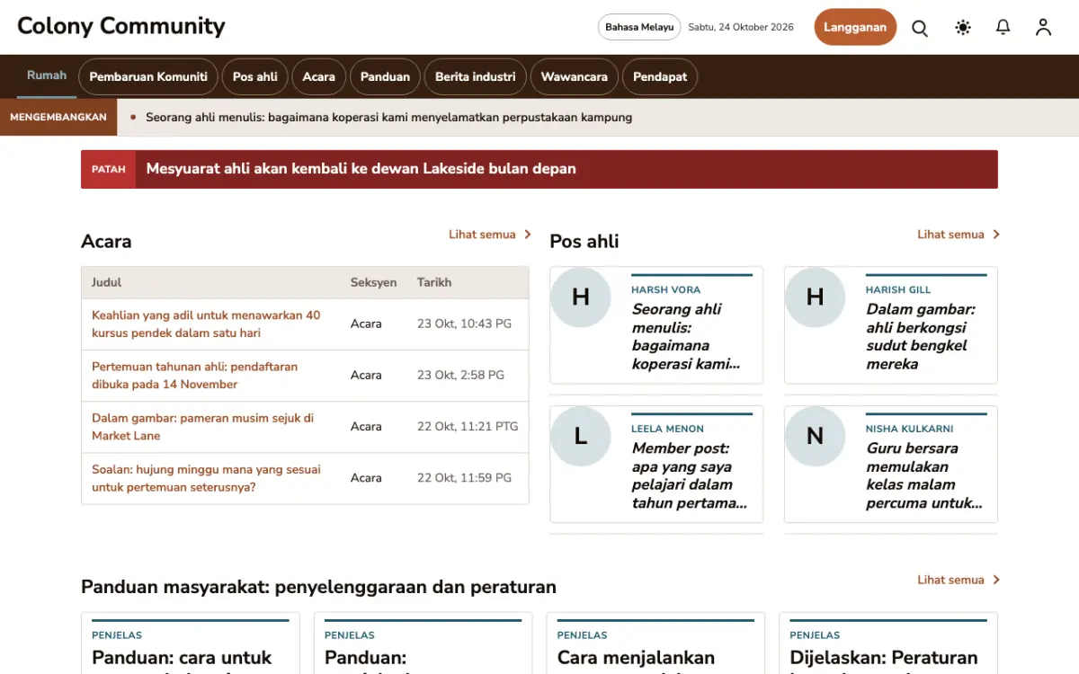This screenshot has width=1079, height=674.
Task: Click the Seksyen column header
Action: coord(373,282)
